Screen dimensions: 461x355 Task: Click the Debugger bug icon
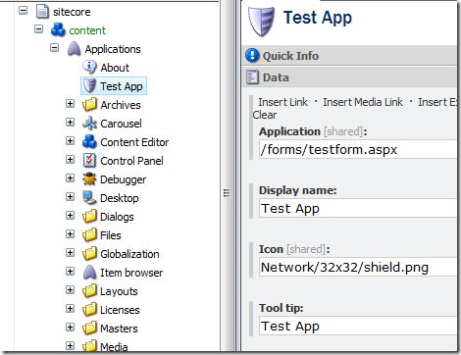click(89, 179)
